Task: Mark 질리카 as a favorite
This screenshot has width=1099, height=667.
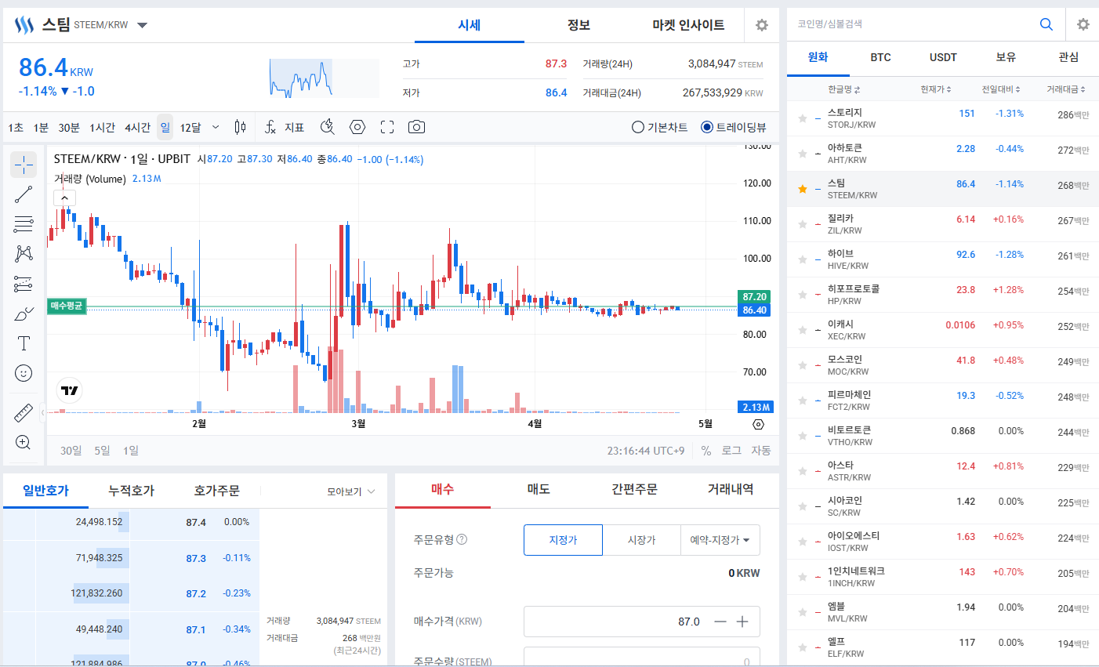Action: 803,224
